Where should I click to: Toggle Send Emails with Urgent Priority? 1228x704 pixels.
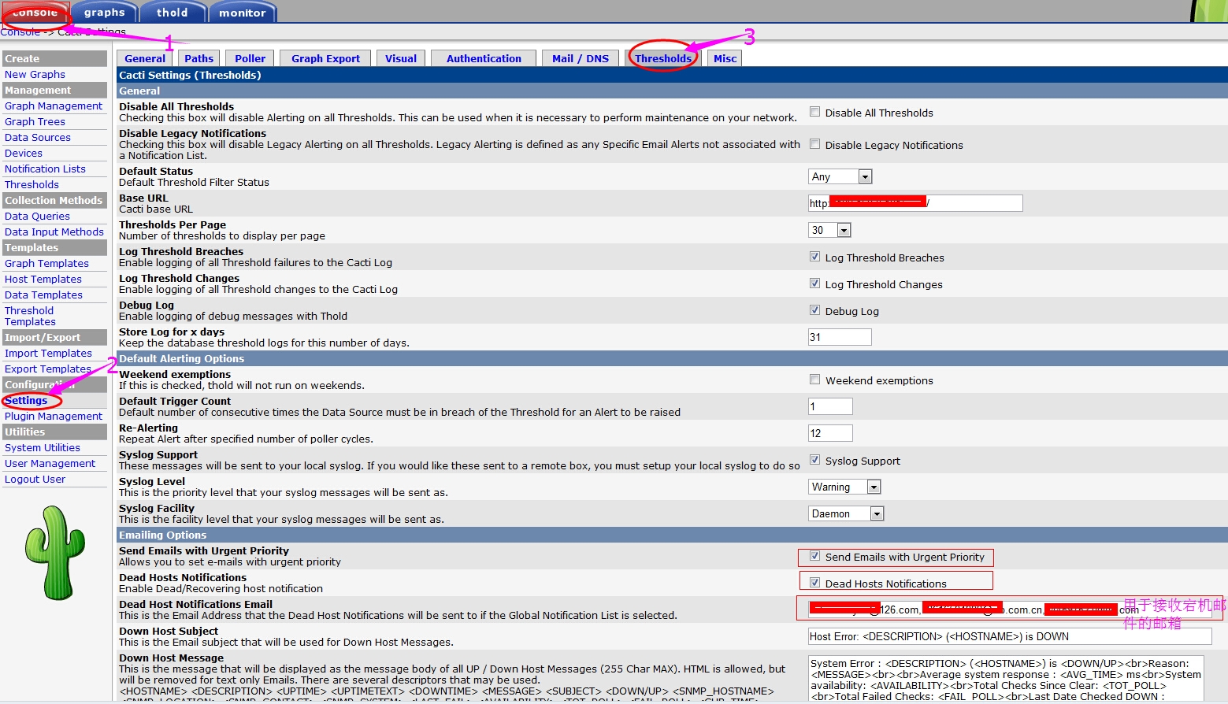click(x=815, y=556)
